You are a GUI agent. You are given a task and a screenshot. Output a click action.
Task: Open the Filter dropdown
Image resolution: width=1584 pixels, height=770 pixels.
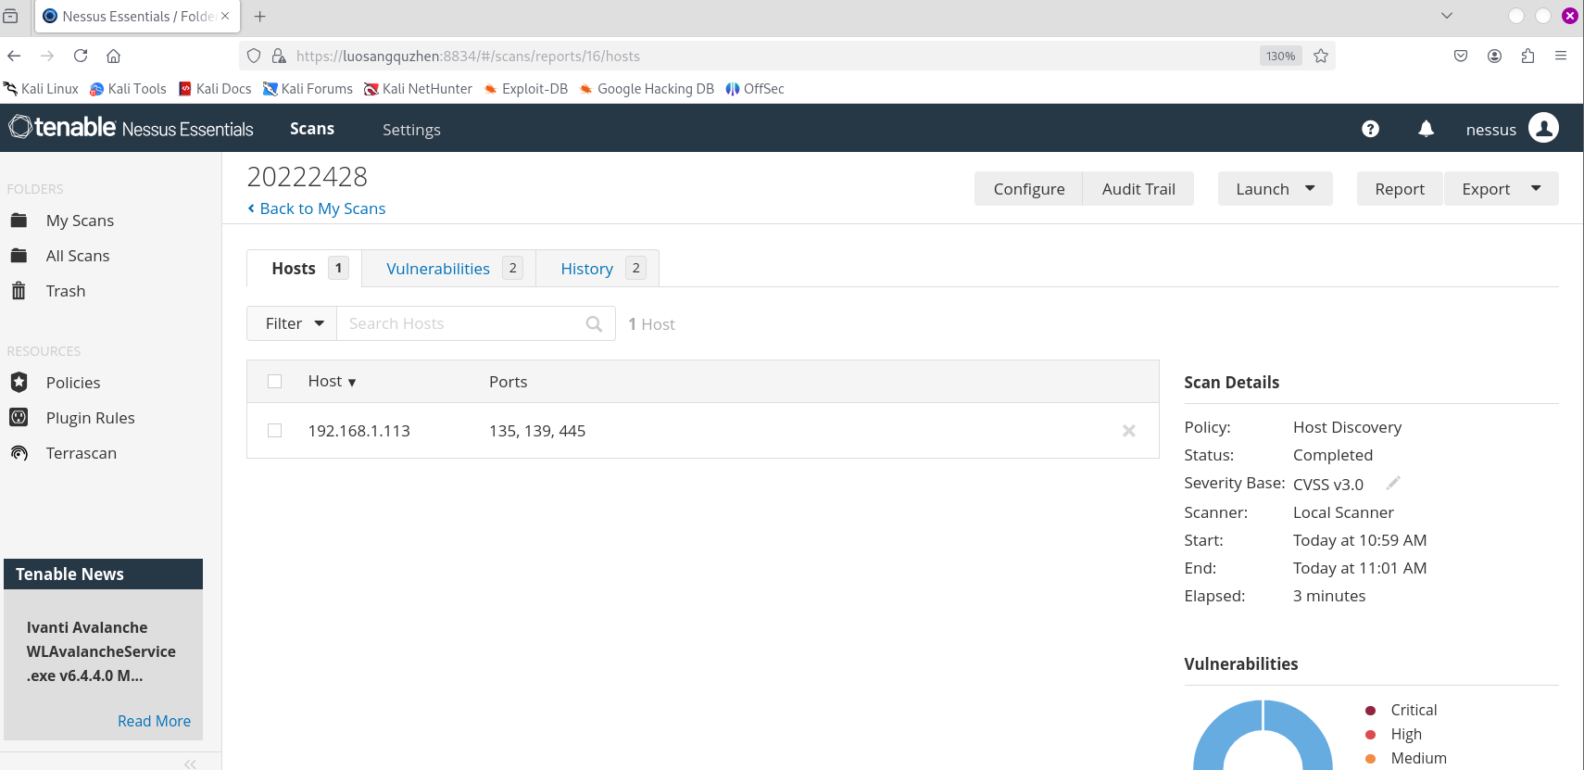point(292,323)
